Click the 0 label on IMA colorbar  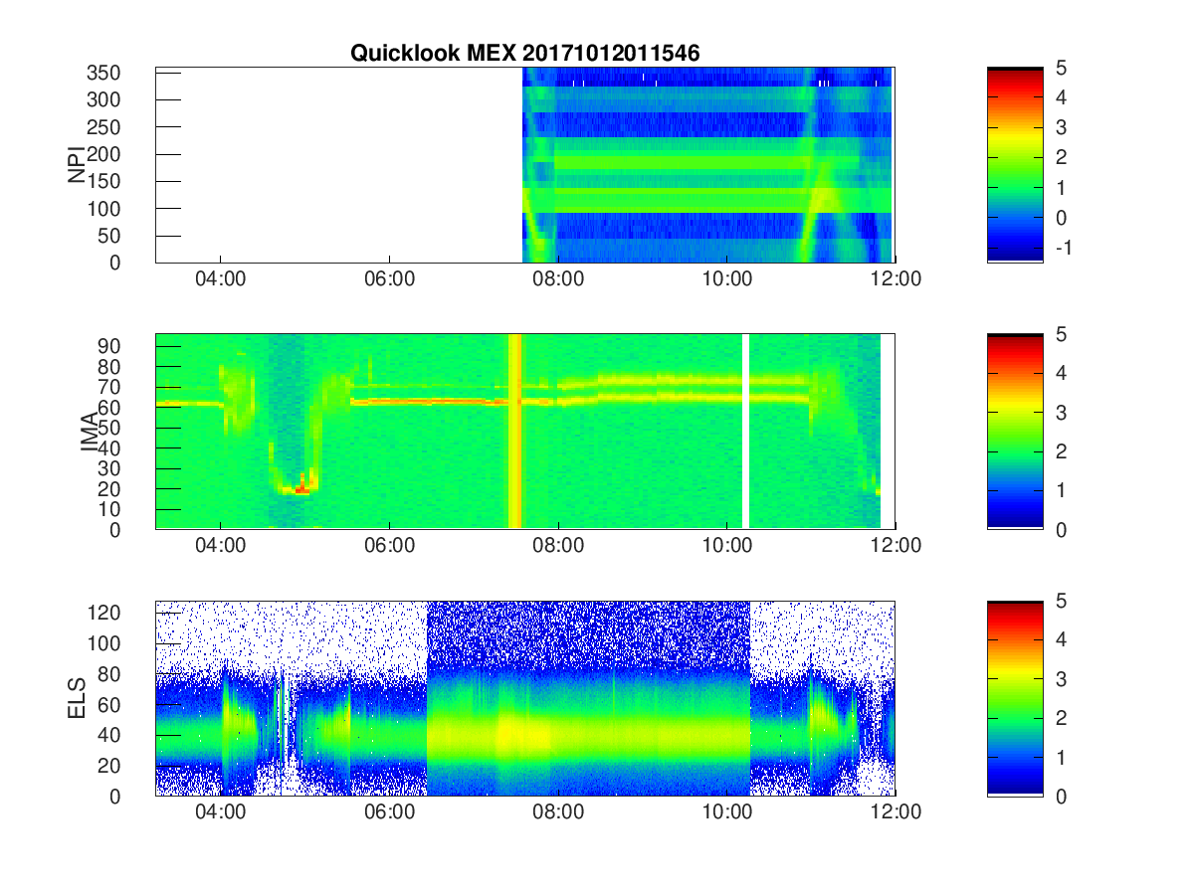point(1061,529)
